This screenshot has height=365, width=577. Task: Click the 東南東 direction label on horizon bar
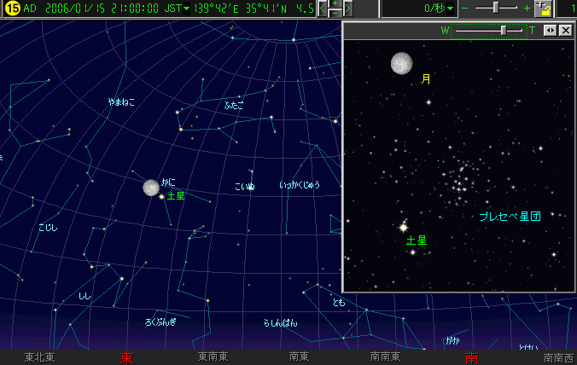pyautogui.click(x=213, y=357)
